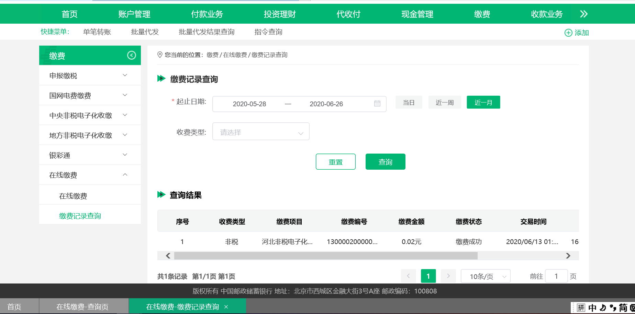This screenshot has height=314, width=635.
Task: Collapse the 缴费 sidebar panel arrow
Action: click(131, 55)
